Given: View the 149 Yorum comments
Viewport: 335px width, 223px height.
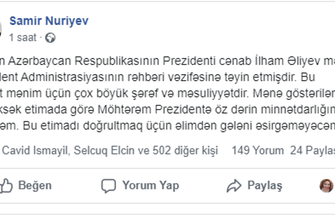Looking at the screenshot, I should point(258,151).
